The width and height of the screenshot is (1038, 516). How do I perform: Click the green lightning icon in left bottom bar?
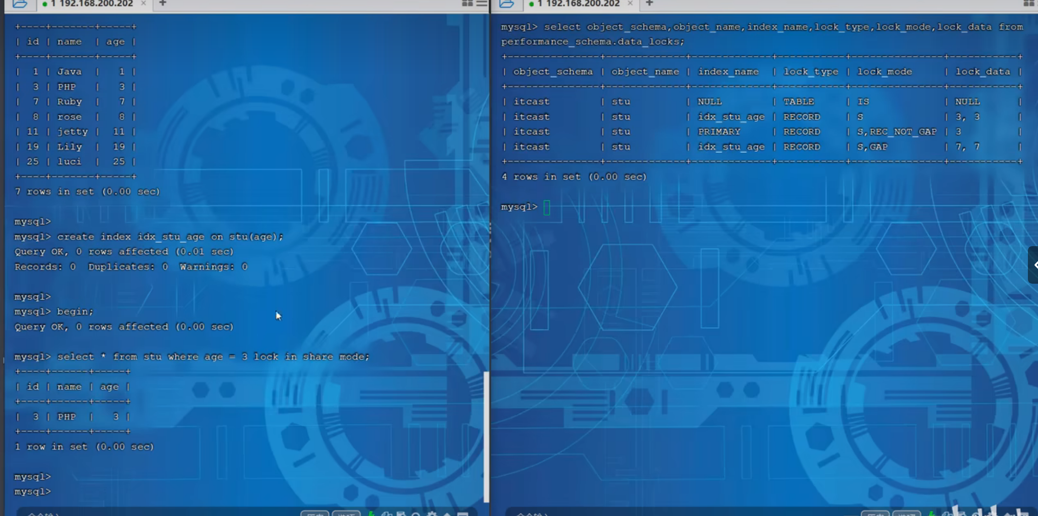point(371,514)
